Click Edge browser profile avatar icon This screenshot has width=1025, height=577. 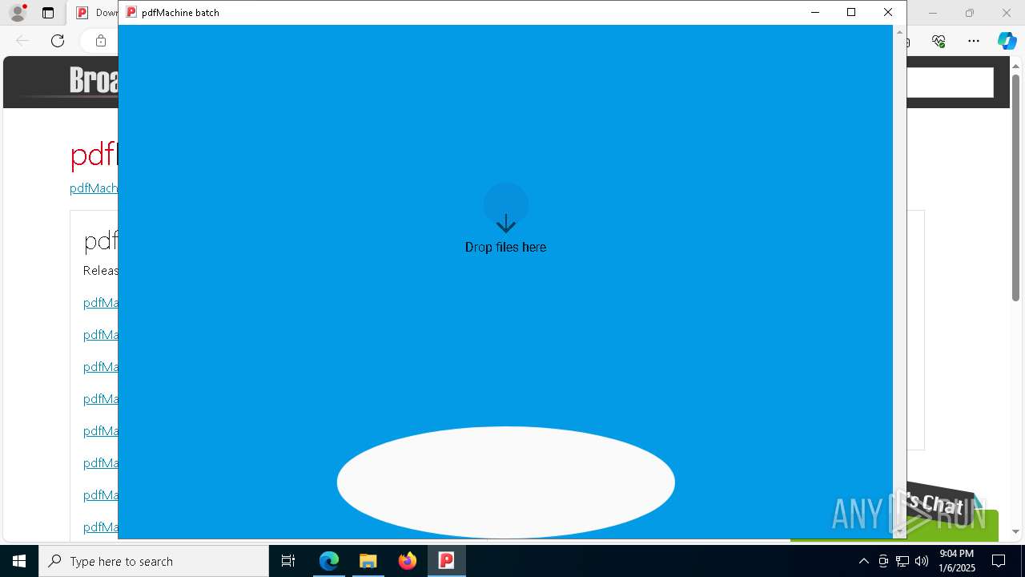[18, 13]
